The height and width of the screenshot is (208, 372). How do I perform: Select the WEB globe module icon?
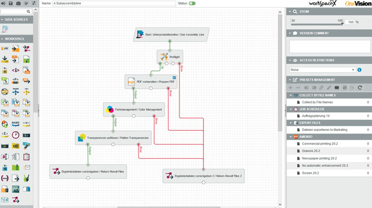tap(5, 91)
